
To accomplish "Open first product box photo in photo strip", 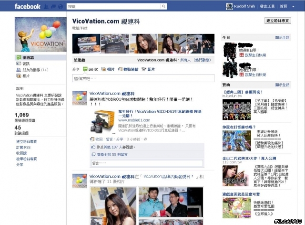I will 86,43.
